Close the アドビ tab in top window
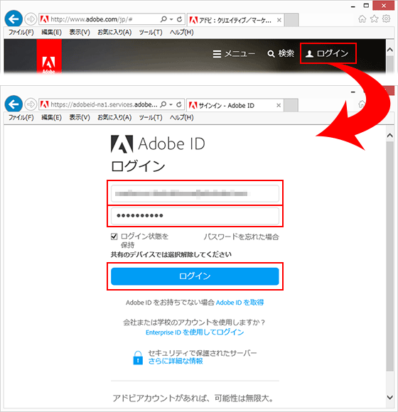The width and height of the screenshot is (398, 412). pyautogui.click(x=279, y=20)
